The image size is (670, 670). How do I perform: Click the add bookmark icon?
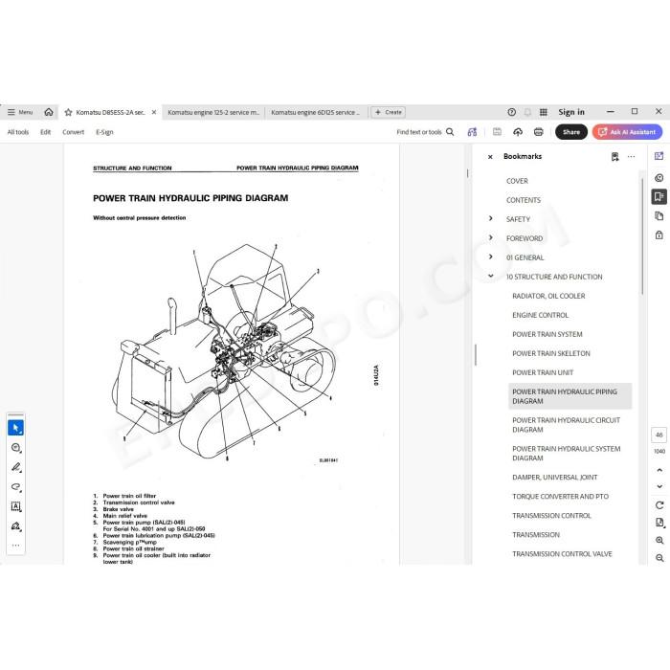click(x=614, y=157)
